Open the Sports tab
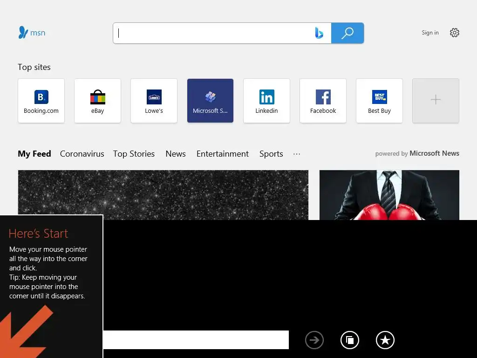The height and width of the screenshot is (358, 477). tap(272, 154)
